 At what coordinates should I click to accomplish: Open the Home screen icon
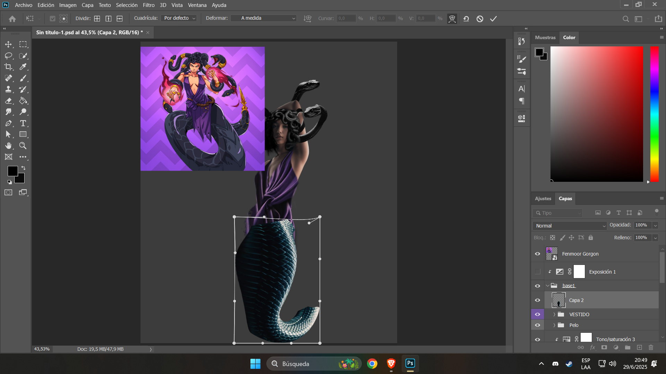[x=12, y=19]
